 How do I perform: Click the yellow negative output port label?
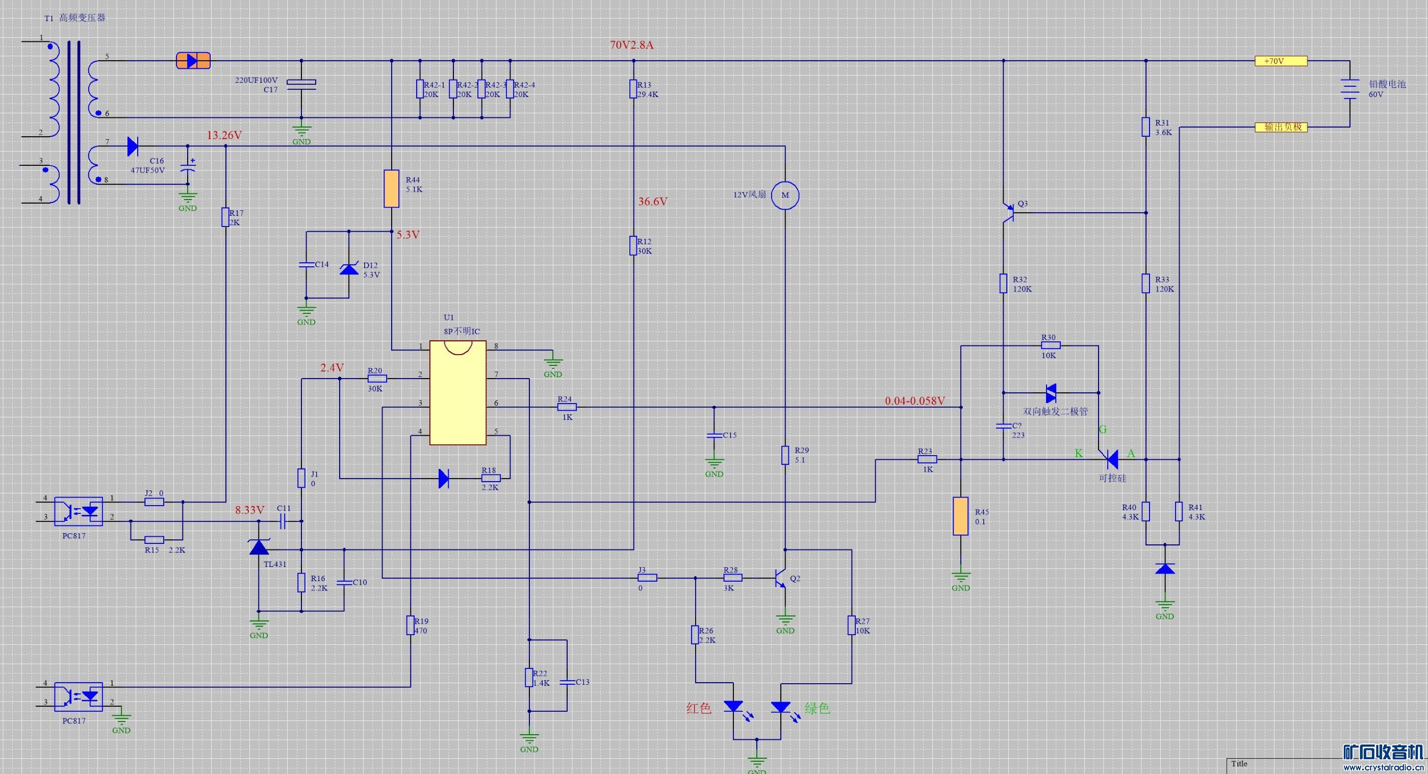click(1281, 127)
